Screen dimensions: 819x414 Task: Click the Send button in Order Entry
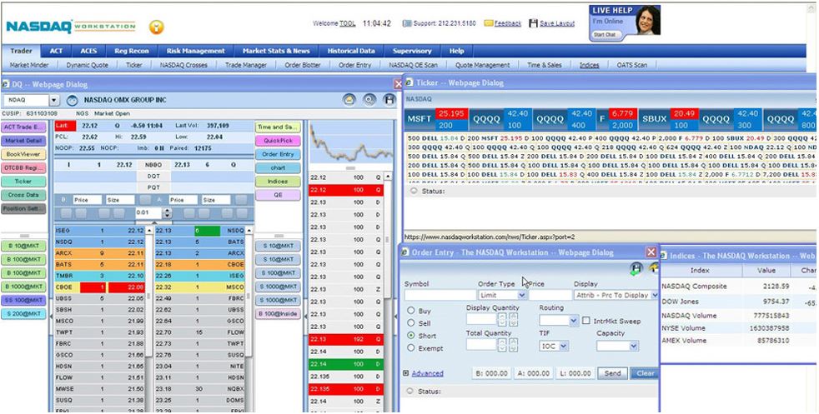pos(613,373)
